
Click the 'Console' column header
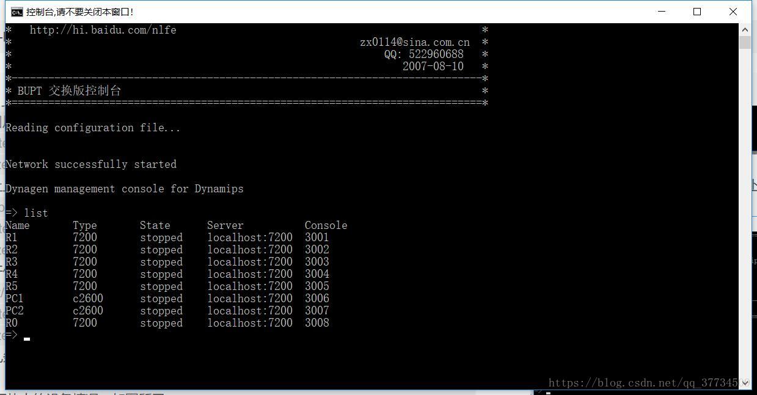pyautogui.click(x=326, y=225)
